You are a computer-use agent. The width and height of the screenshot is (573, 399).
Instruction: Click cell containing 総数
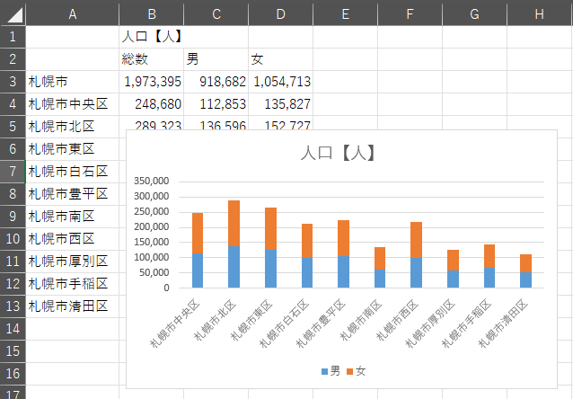click(x=151, y=59)
